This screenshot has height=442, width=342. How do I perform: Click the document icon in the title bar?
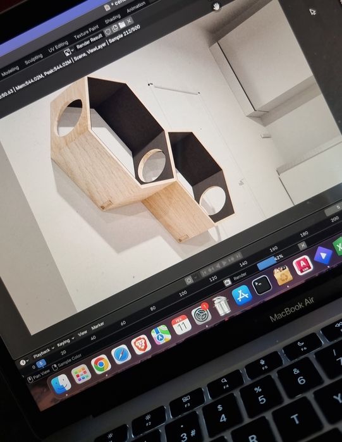pyautogui.click(x=107, y=8)
